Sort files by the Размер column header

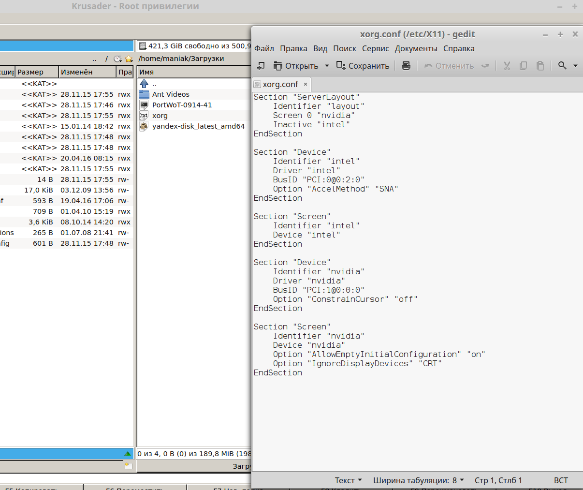point(30,72)
